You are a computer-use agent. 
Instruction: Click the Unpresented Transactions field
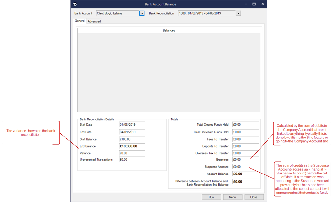point(132,160)
